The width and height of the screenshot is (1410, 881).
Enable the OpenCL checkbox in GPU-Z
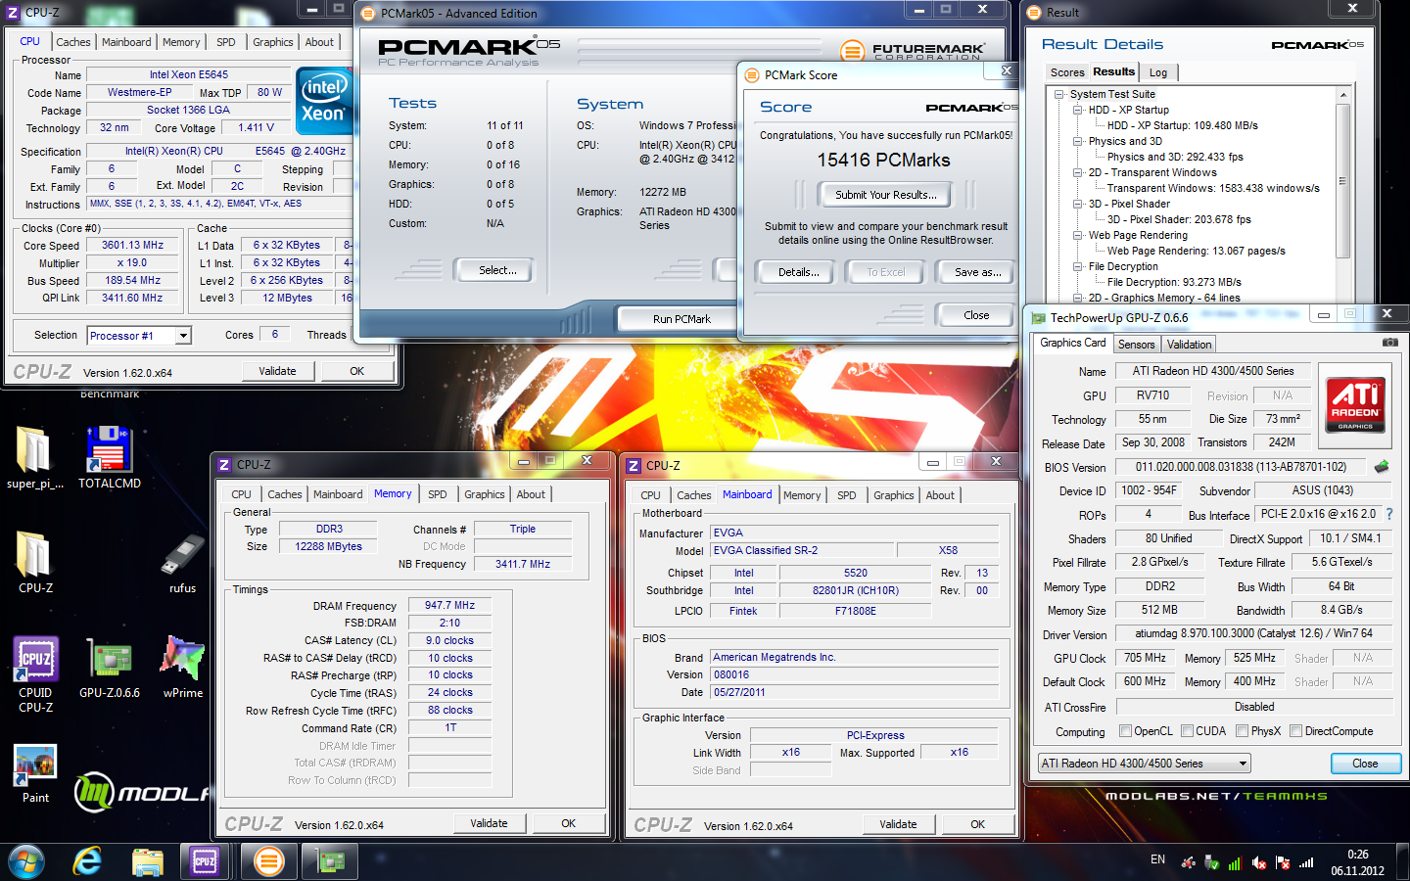(x=1126, y=731)
